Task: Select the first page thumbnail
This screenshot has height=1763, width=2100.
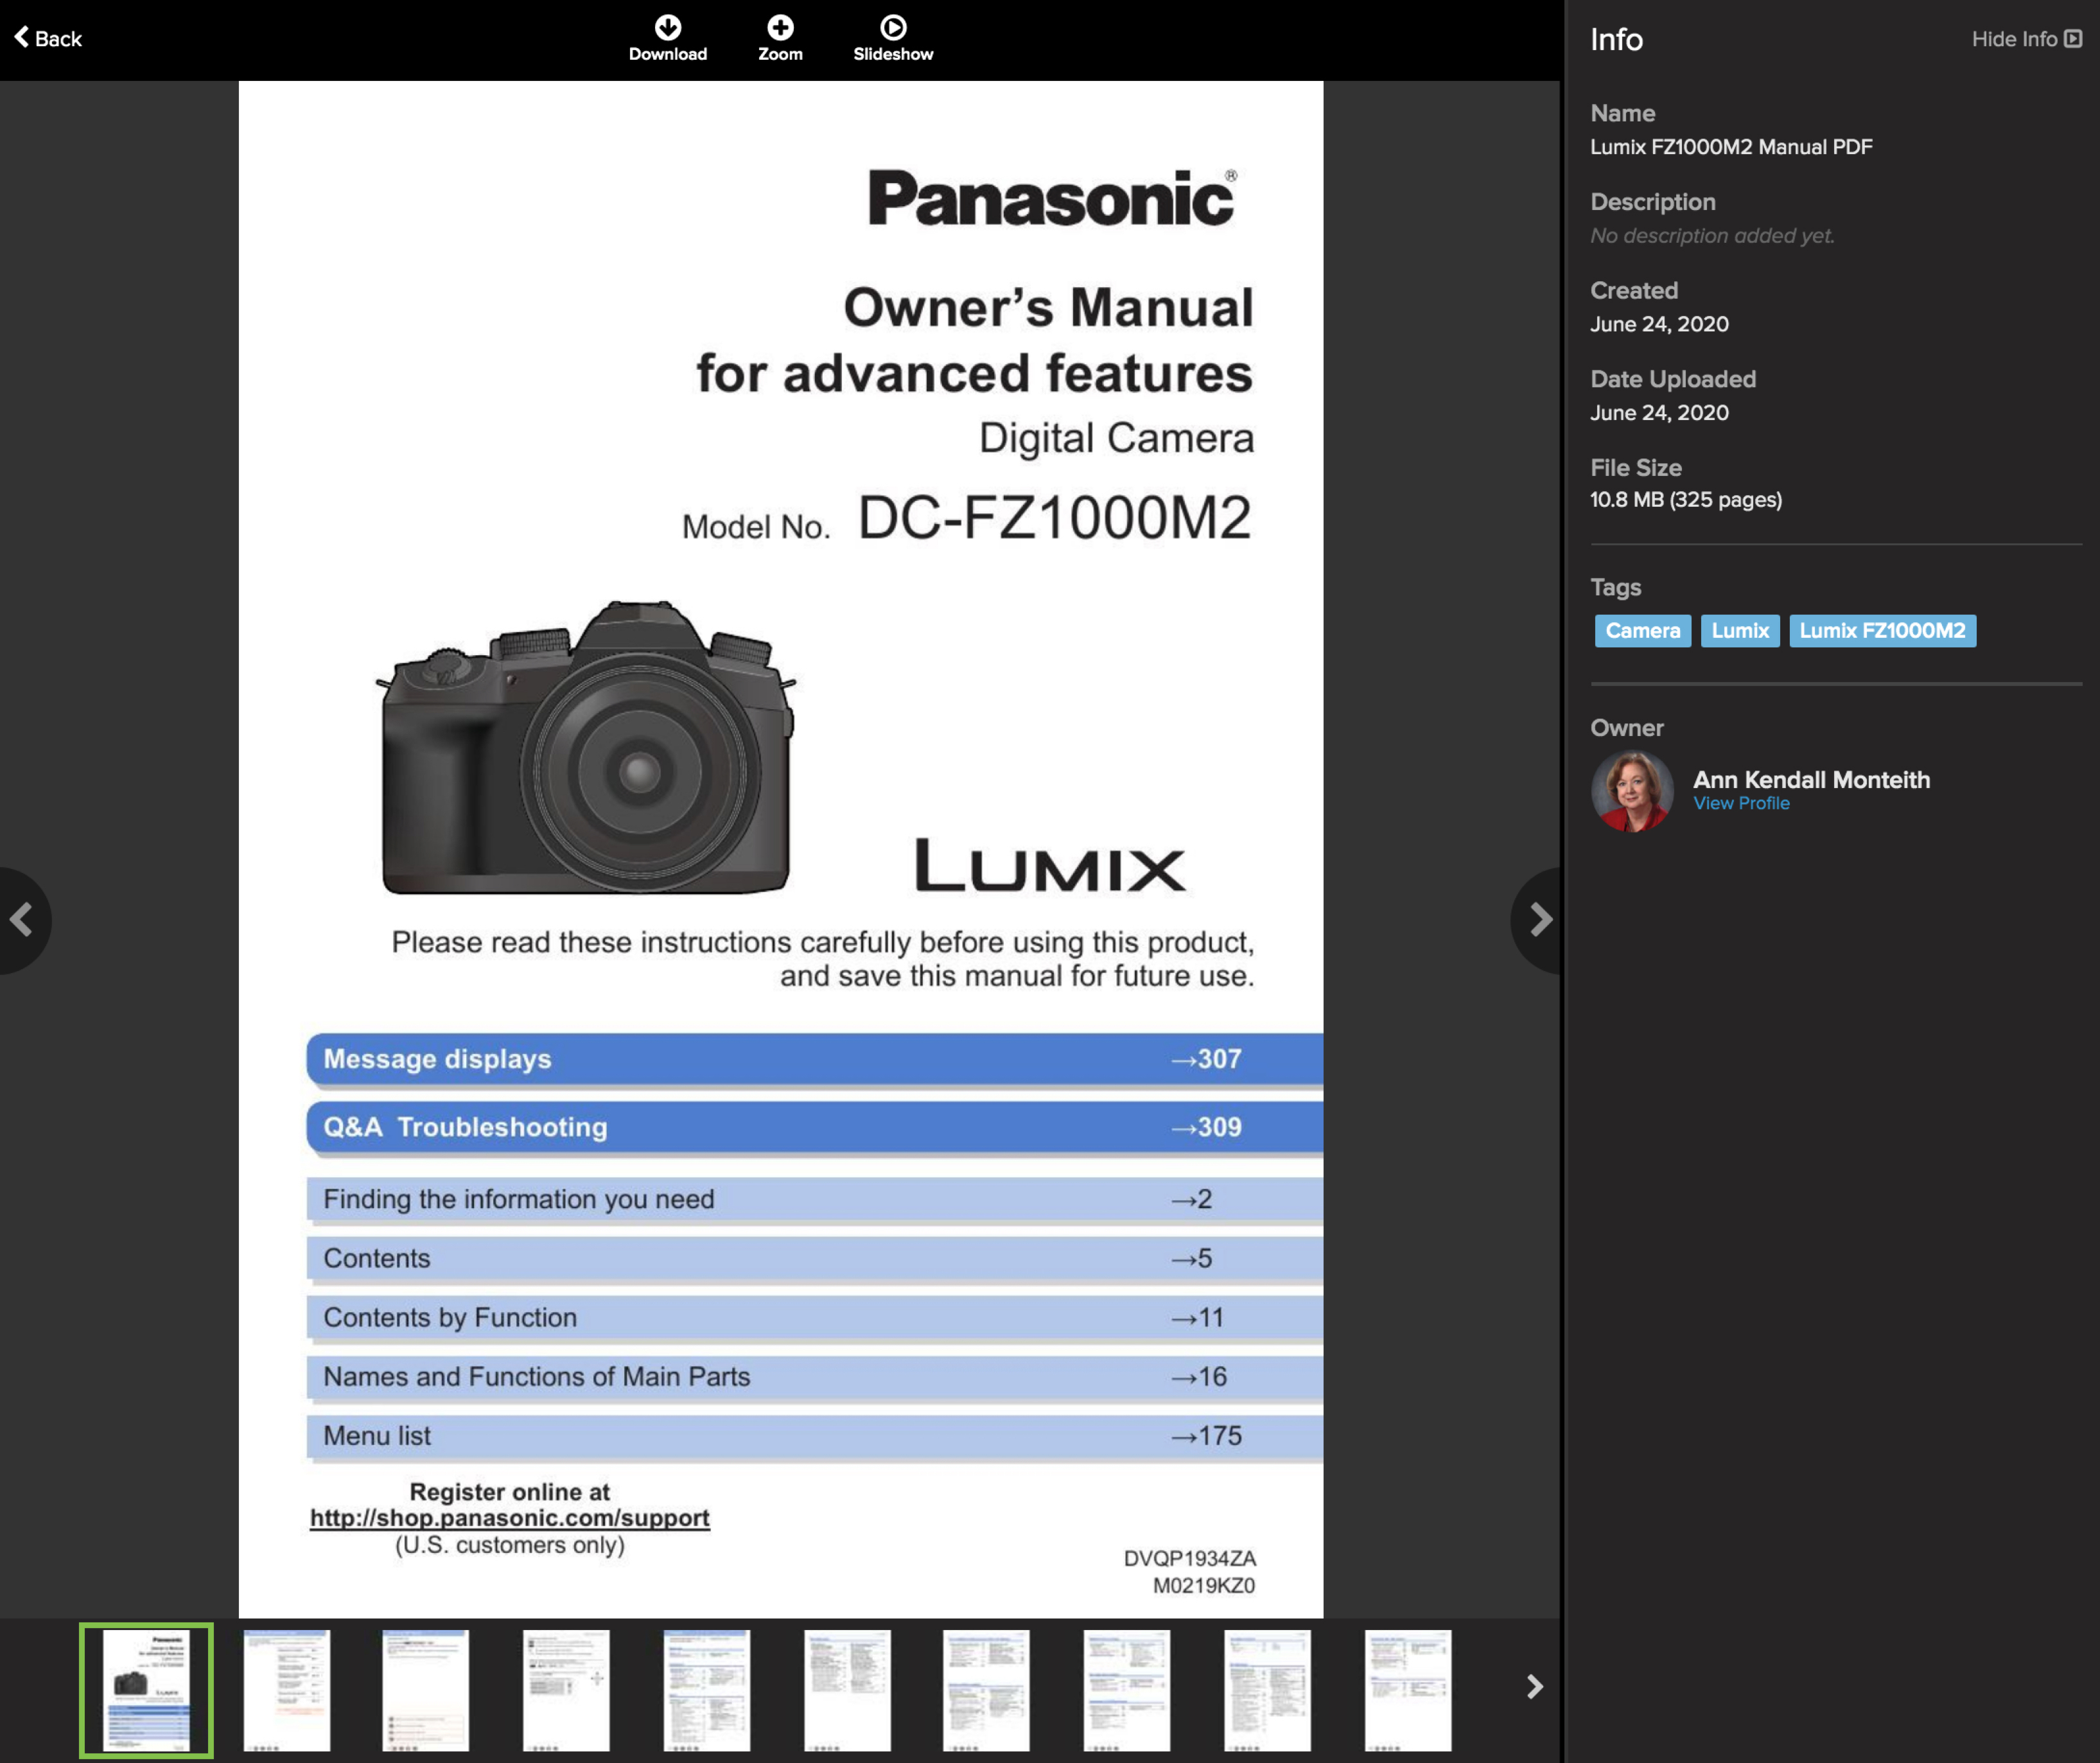Action: [146, 1690]
